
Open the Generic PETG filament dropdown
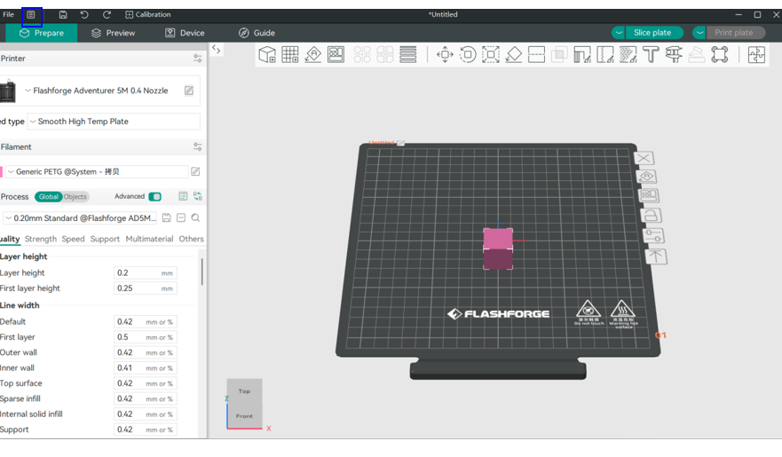[96, 172]
